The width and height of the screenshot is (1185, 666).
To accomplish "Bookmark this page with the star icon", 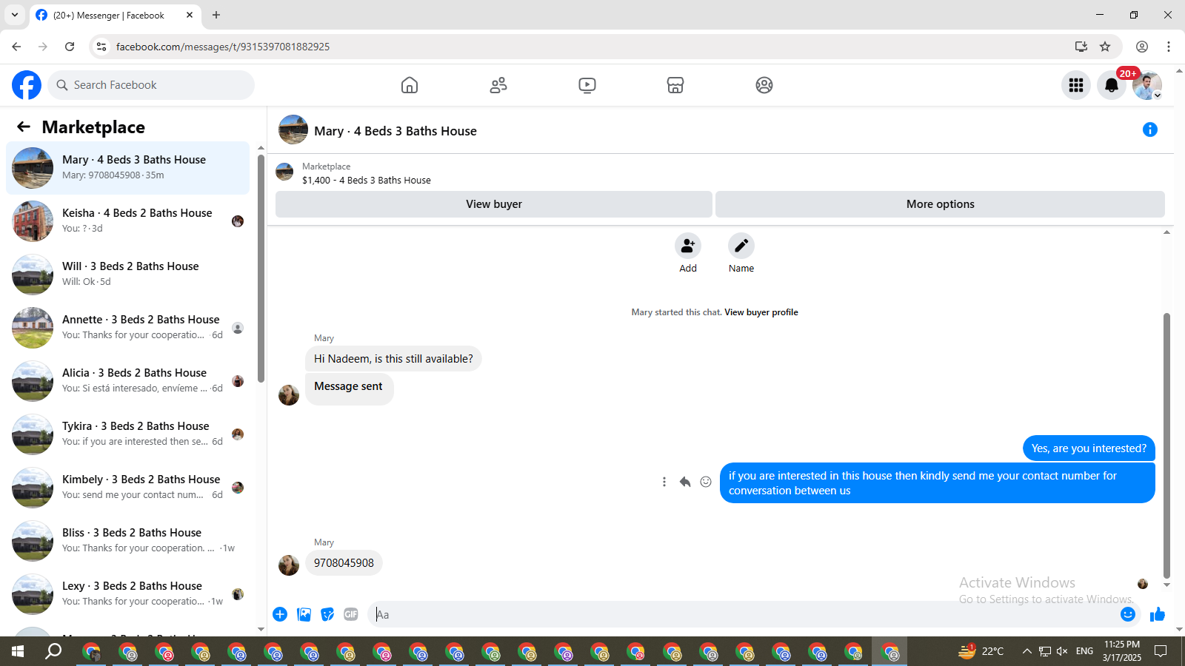I will point(1105,47).
